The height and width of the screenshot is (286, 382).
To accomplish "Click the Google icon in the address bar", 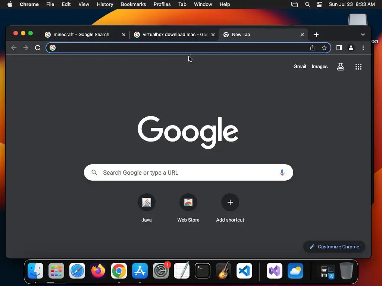I will click(53, 48).
